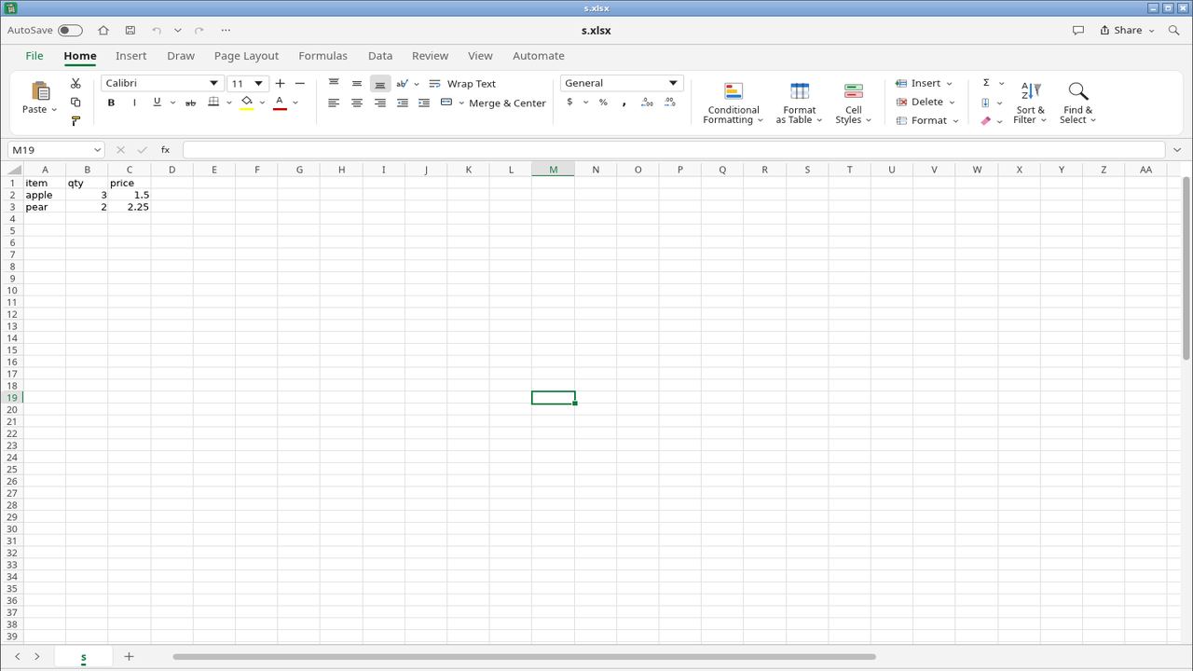The width and height of the screenshot is (1193, 671).
Task: Save the workbook with the floppy icon
Action: tap(130, 31)
